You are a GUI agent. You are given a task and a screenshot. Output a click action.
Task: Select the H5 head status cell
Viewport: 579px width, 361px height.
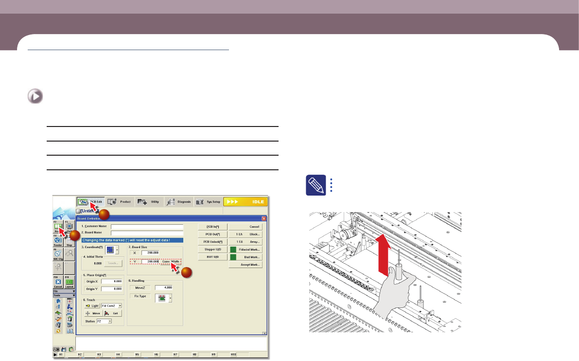coord(137,354)
